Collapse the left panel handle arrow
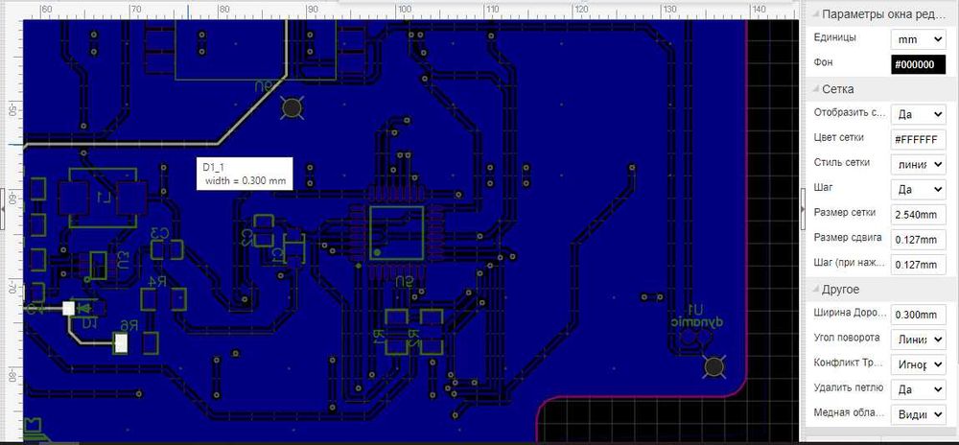The width and height of the screenshot is (959, 445). click(x=3, y=208)
